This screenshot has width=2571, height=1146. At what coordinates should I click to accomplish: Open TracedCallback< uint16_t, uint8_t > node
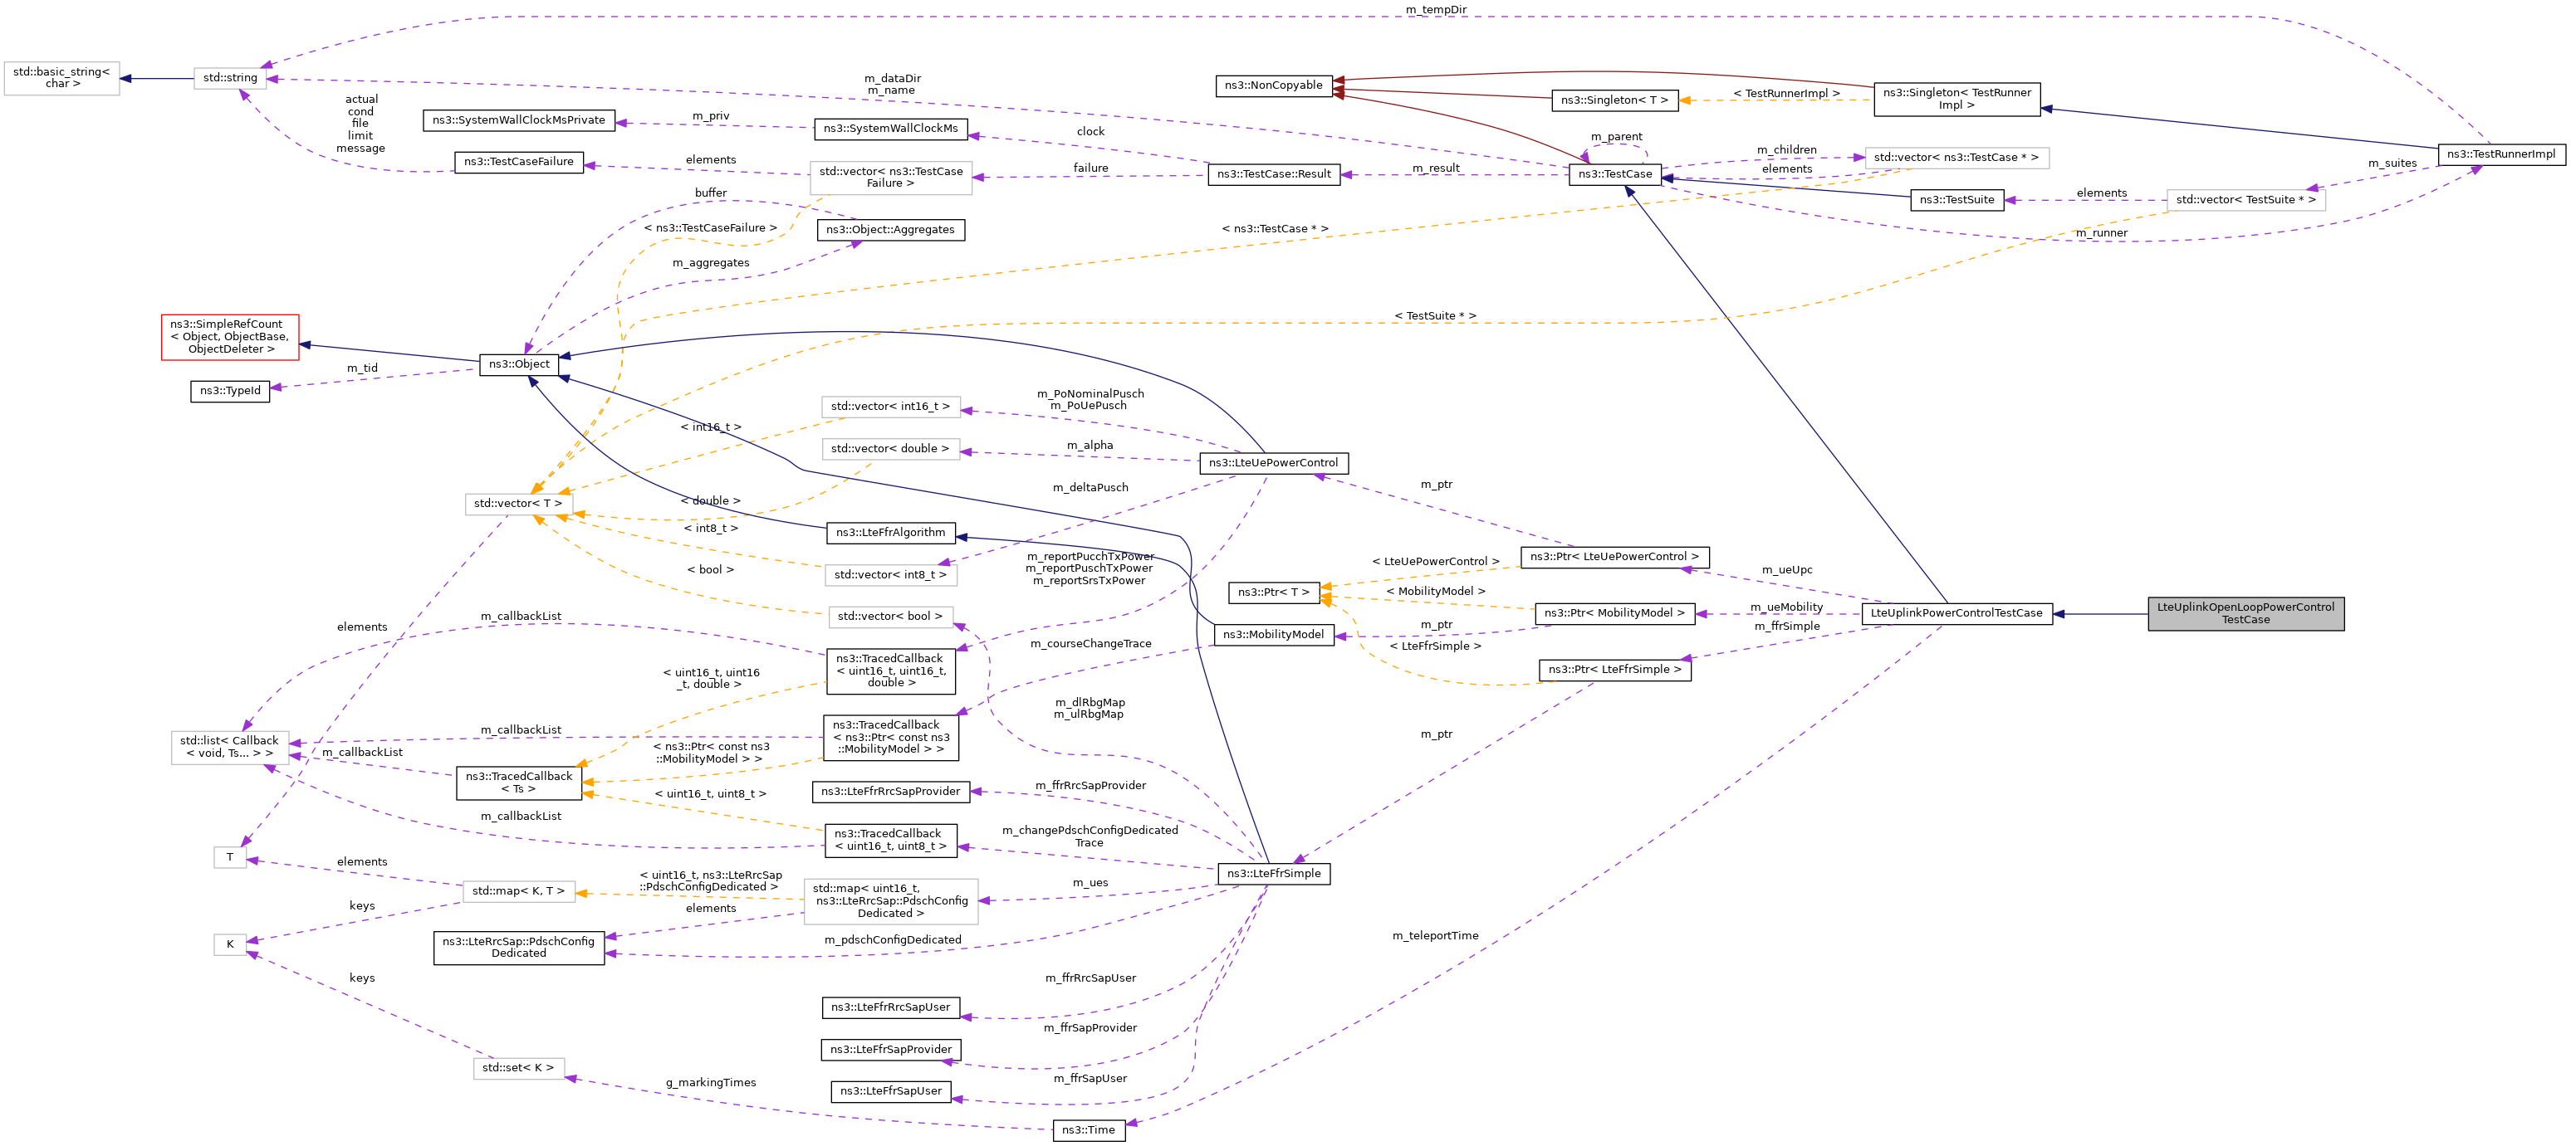890,841
